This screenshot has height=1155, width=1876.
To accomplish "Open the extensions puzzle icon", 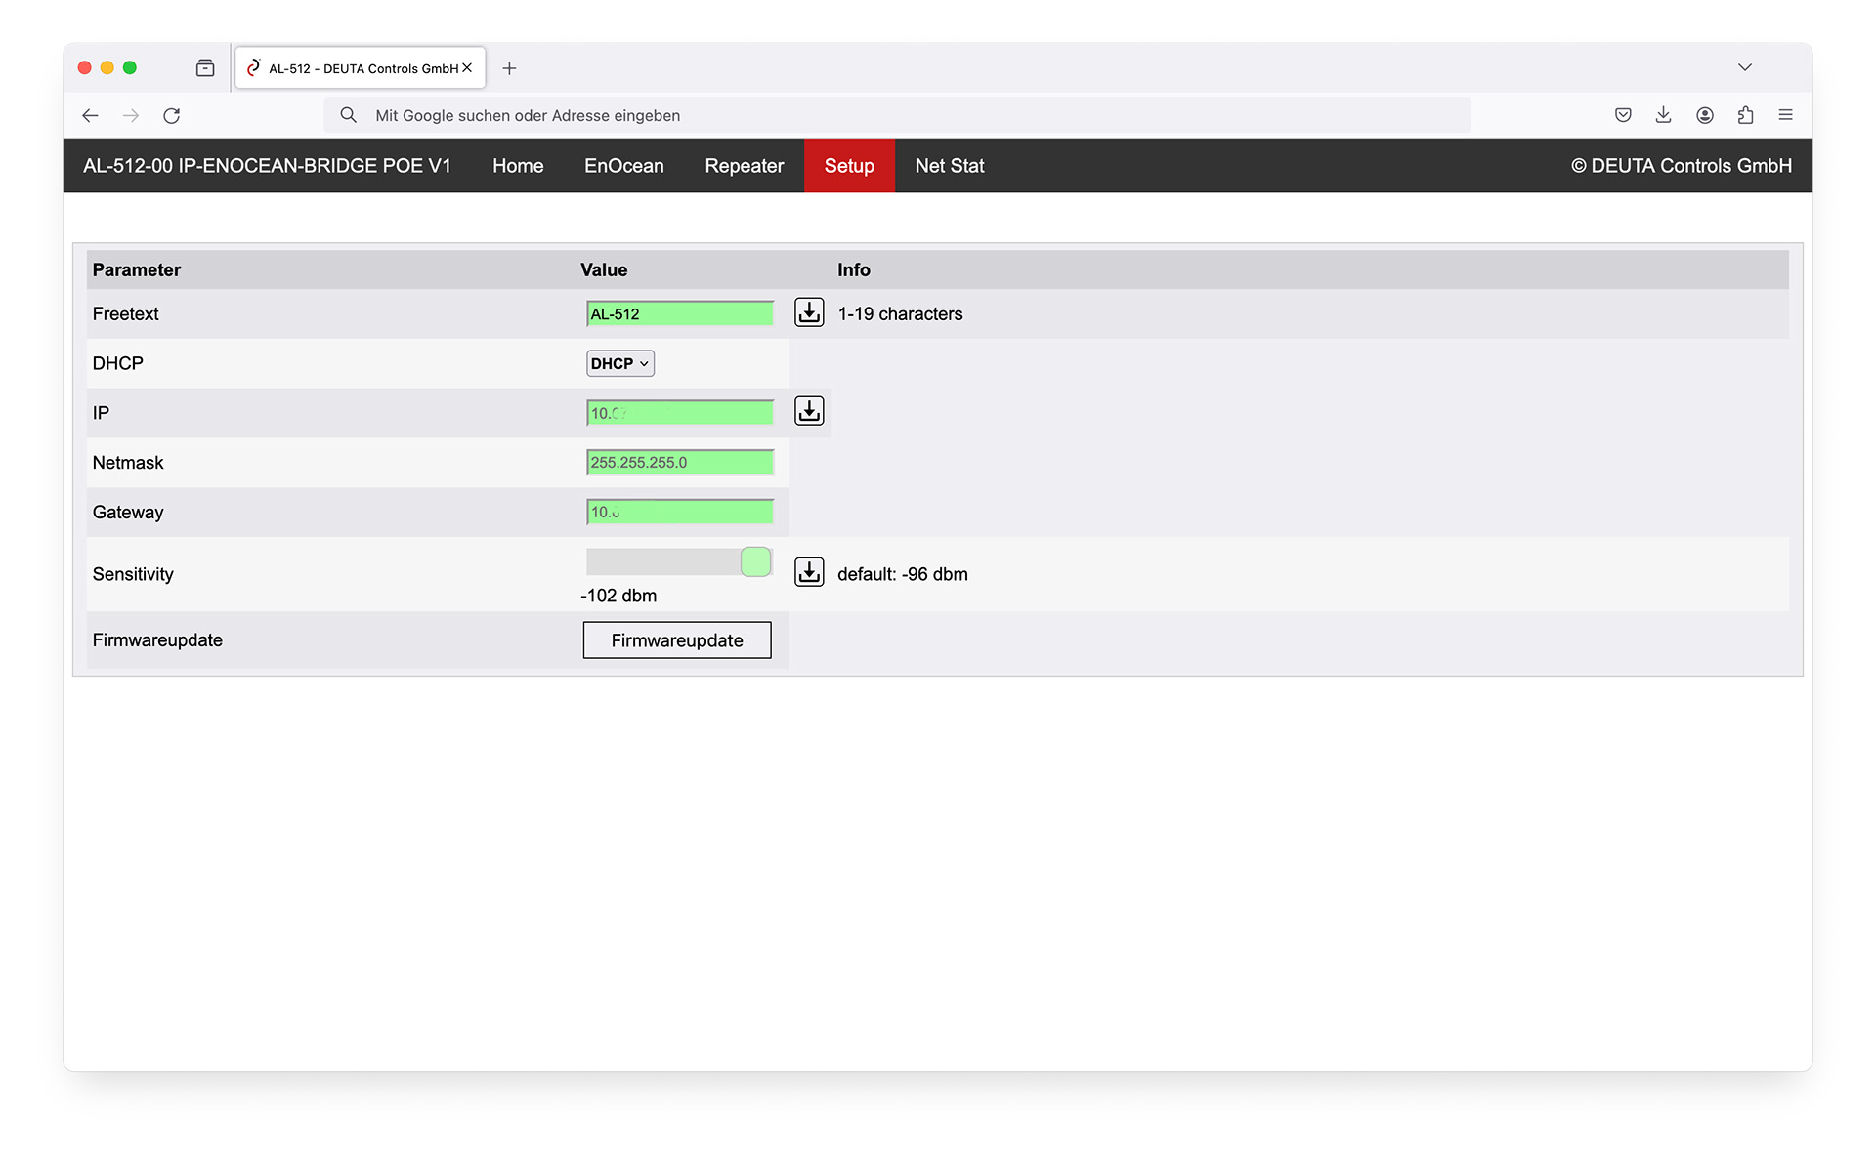I will tap(1745, 115).
